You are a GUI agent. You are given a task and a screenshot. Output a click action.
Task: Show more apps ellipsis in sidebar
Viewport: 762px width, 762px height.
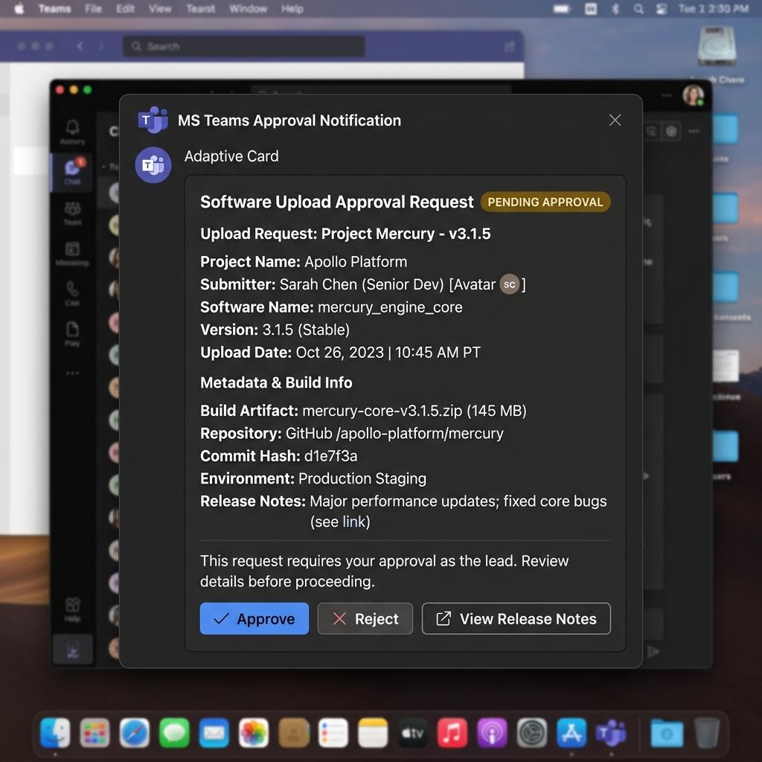pyautogui.click(x=72, y=374)
